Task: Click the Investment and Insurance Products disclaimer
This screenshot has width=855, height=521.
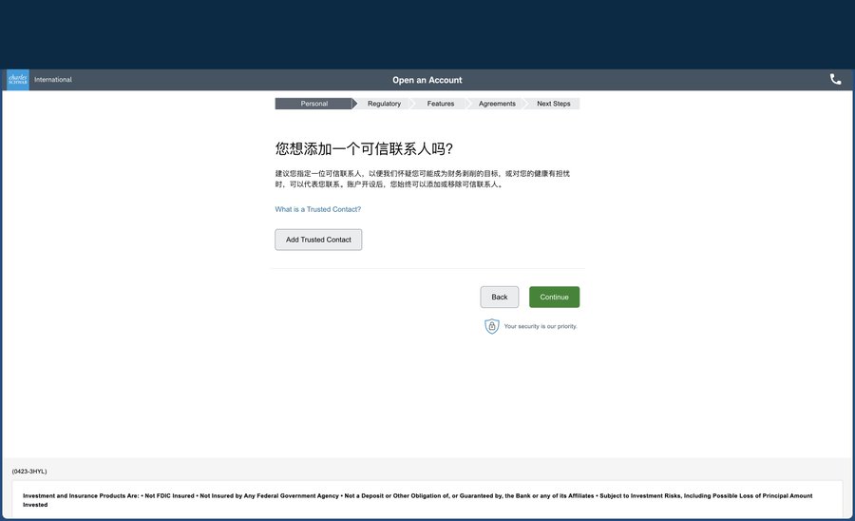Action: (418, 500)
